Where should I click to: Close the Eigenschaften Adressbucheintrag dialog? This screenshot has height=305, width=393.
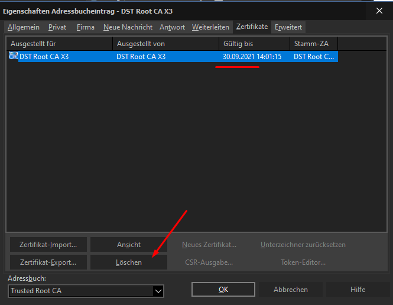pos(379,11)
